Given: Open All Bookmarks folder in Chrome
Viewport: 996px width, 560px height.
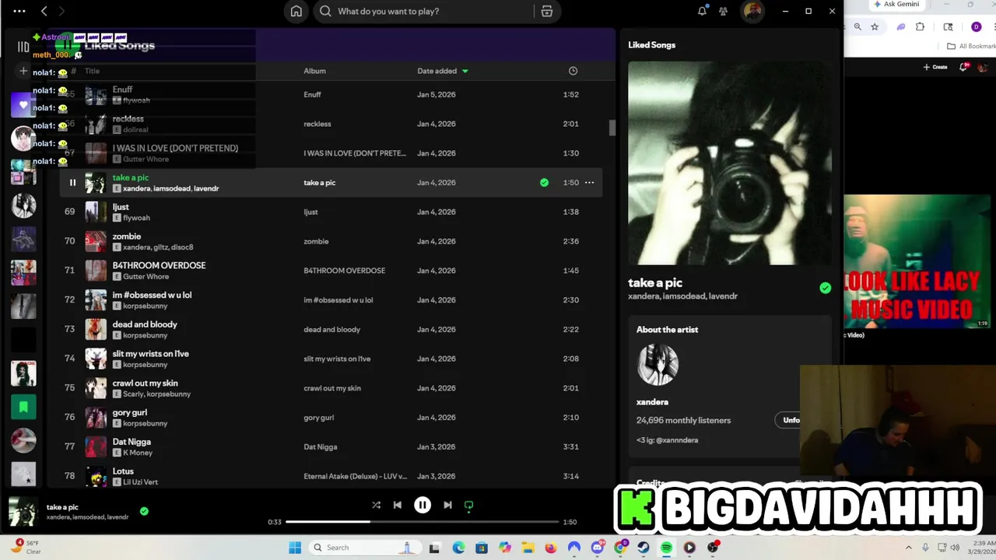Looking at the screenshot, I should pyautogui.click(x=971, y=46).
